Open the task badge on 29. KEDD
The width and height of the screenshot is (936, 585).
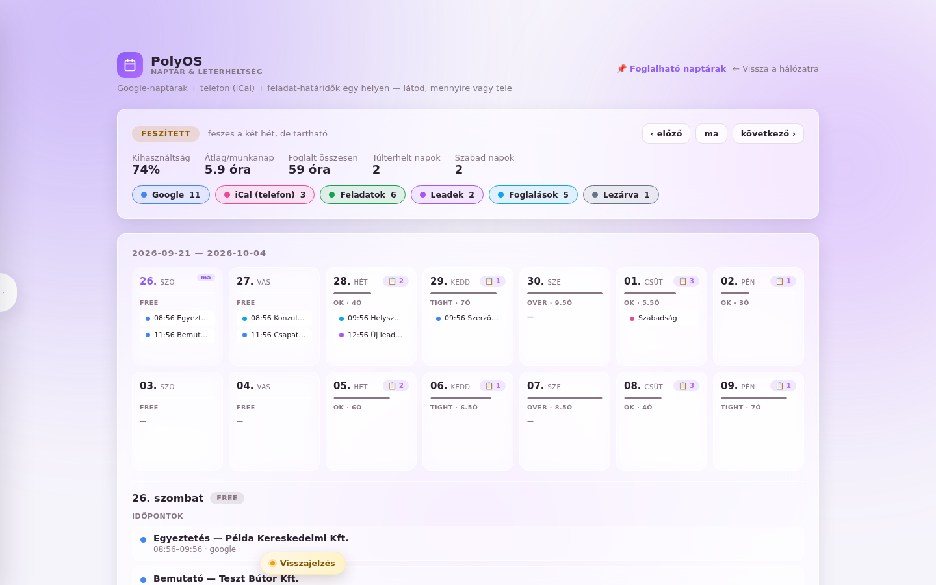pos(493,281)
